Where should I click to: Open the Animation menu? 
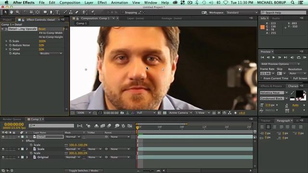pyautogui.click(x=119, y=2)
